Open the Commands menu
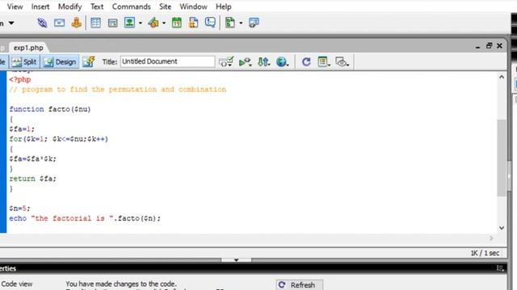 tap(131, 6)
